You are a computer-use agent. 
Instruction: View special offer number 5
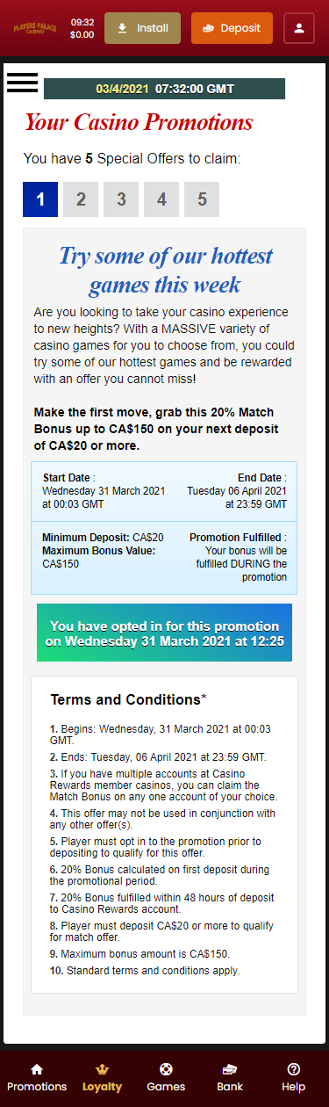click(202, 199)
